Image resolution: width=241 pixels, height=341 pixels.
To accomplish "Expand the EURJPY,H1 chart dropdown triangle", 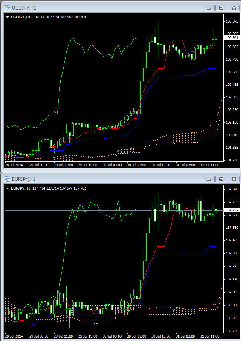I will 8,188.
